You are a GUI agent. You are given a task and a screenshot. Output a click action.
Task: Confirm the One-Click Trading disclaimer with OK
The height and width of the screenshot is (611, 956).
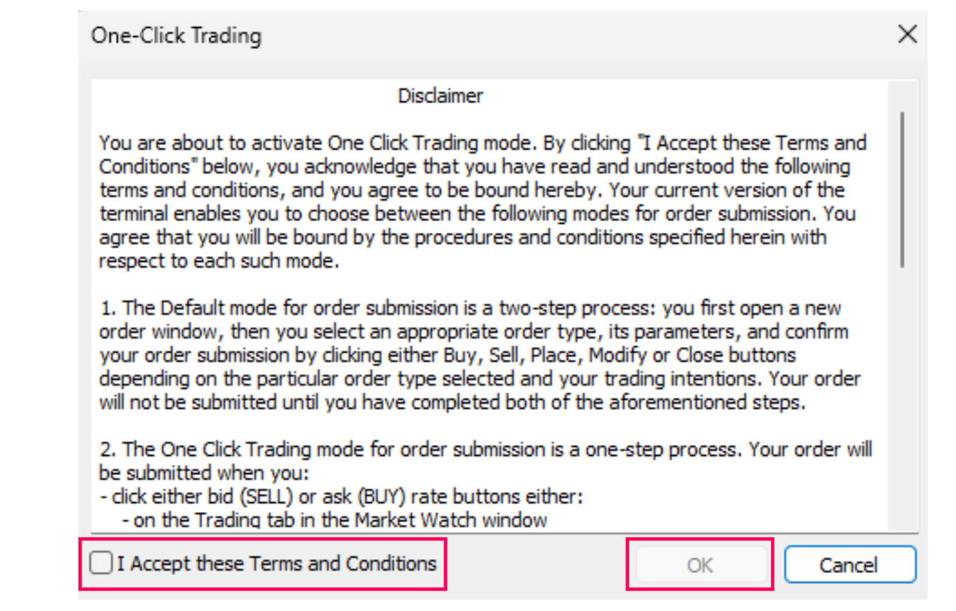[x=699, y=565]
